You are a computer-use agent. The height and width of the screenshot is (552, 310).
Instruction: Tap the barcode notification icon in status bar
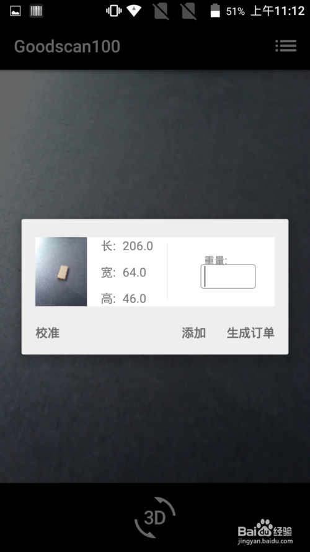[36, 11]
